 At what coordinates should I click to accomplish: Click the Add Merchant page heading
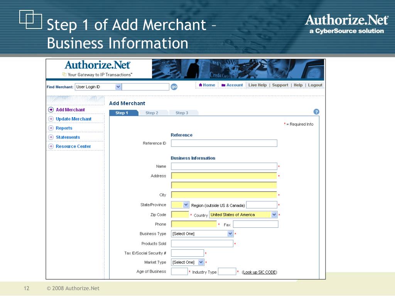click(x=127, y=103)
